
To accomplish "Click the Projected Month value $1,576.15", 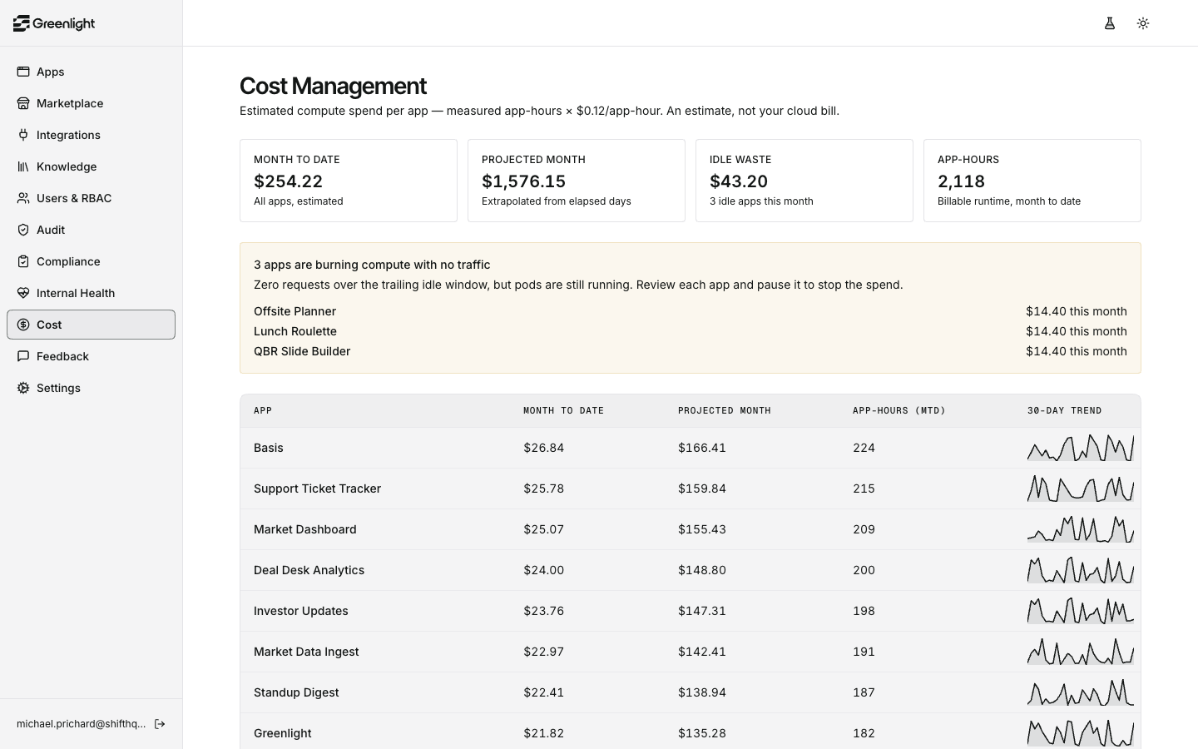I will pyautogui.click(x=523, y=181).
